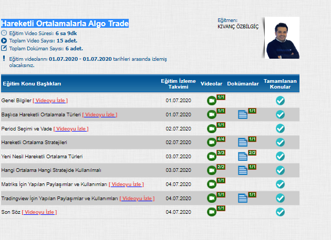Click the instructor photo of Kıvanç Özbilgiç
Image resolution: width=331 pixels, height=240 pixels.
[x=282, y=38]
